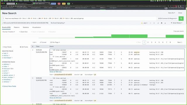Click the All Fields button
The width and height of the screenshot is (187, 105).
24,47
